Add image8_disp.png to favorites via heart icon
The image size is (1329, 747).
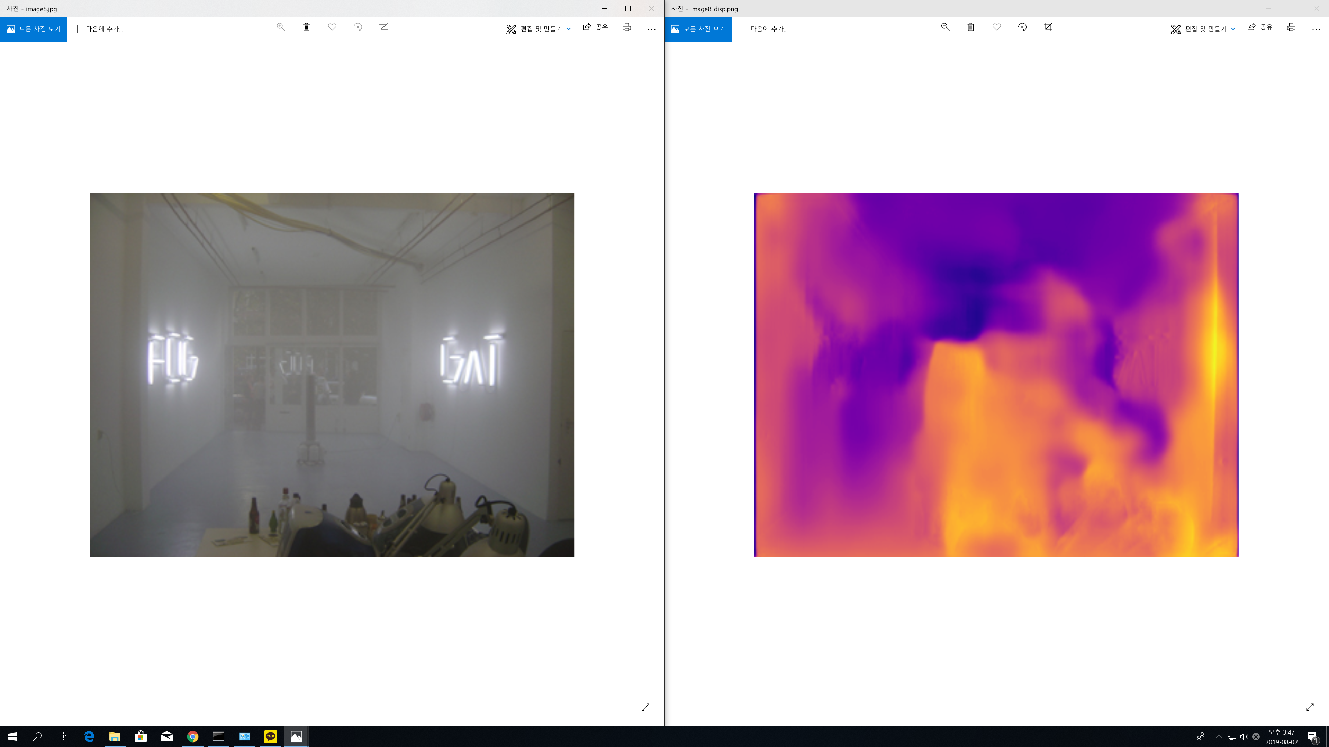997,27
